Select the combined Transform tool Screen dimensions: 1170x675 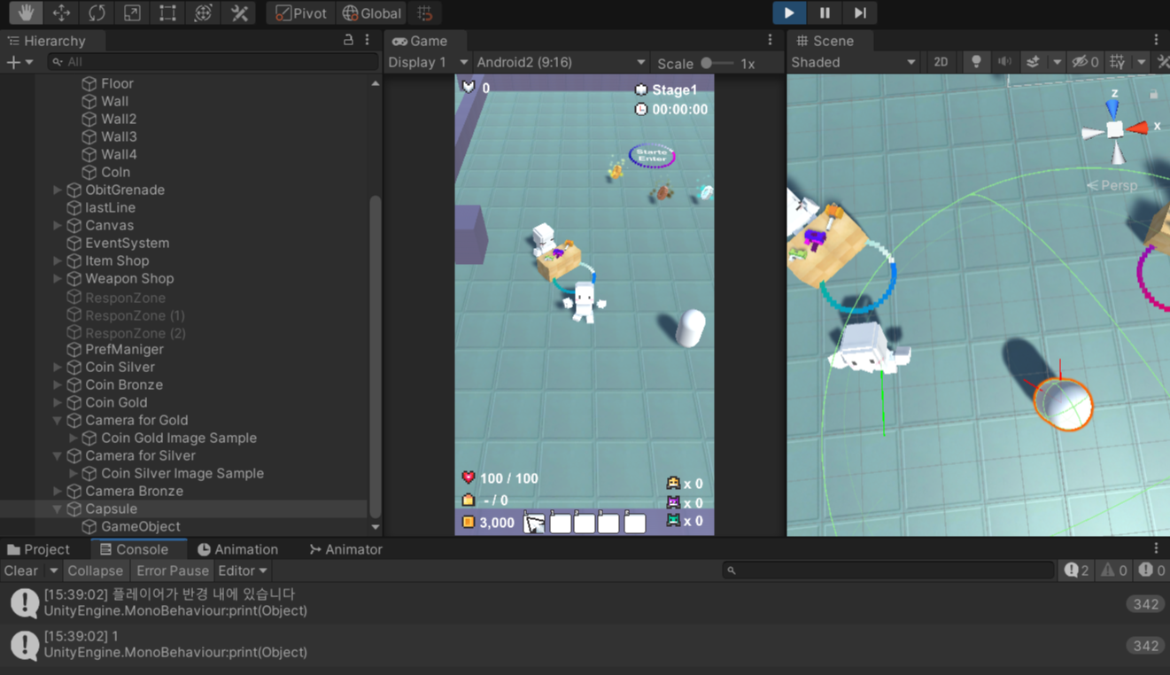[203, 13]
